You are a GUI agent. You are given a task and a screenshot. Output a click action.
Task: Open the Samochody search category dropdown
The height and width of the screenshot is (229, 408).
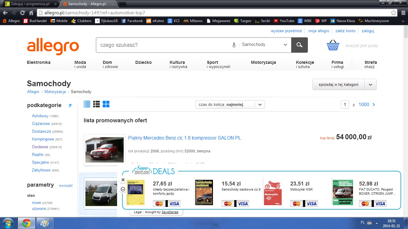[x=265, y=45]
